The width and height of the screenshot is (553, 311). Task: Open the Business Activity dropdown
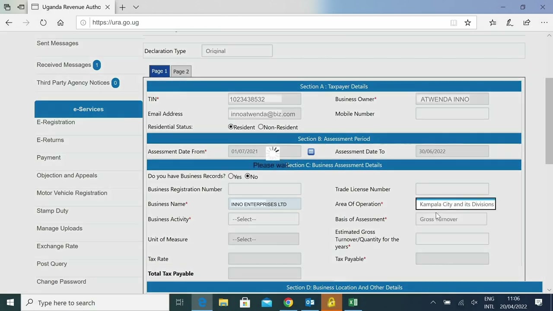264,219
